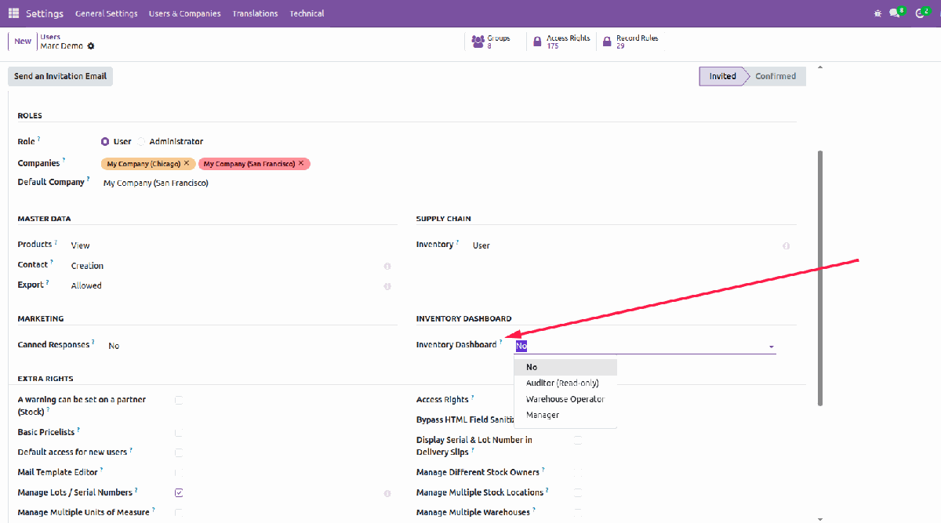Image resolution: width=941 pixels, height=523 pixels.
Task: Click info icon on Manage Lots row
Action: pyautogui.click(x=387, y=494)
